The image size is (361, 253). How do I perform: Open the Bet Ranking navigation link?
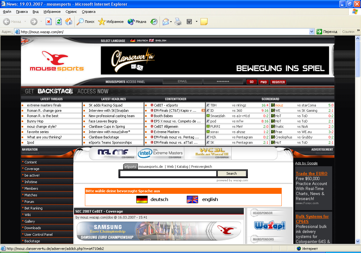(x=34, y=208)
